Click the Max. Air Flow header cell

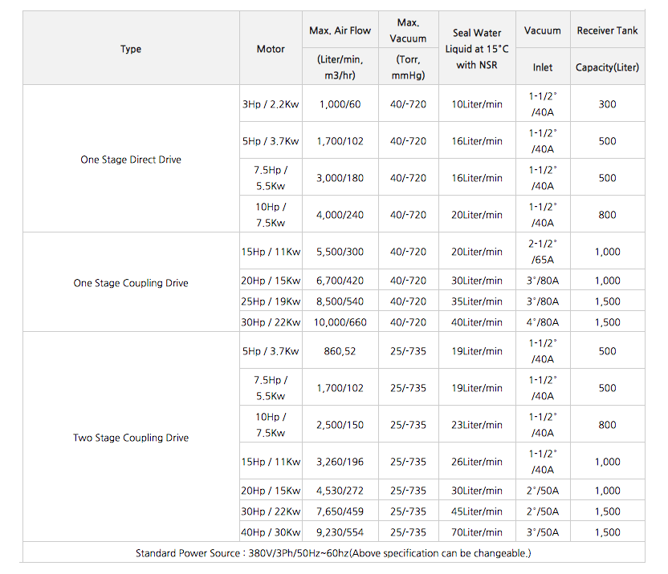pos(340,30)
